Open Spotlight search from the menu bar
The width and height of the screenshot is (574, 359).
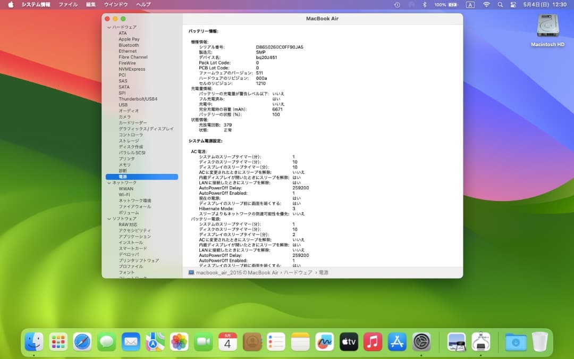pos(500,4)
